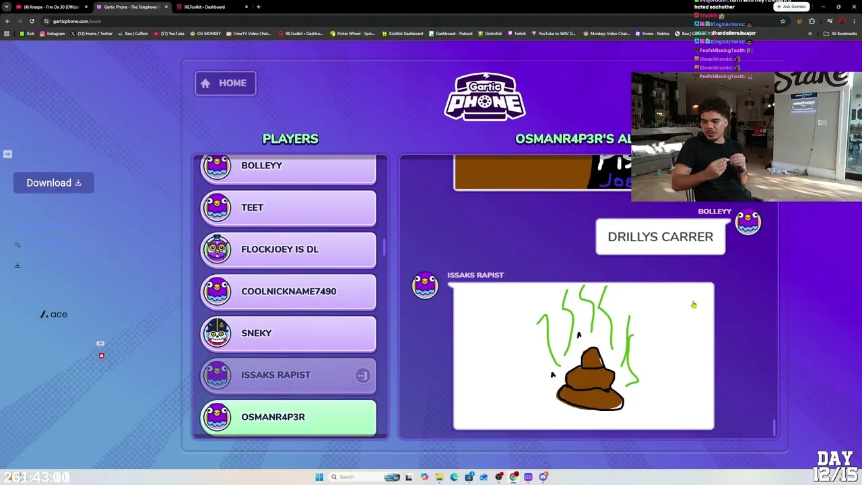
Task: Open Copilot from the taskbar
Action: click(x=424, y=477)
